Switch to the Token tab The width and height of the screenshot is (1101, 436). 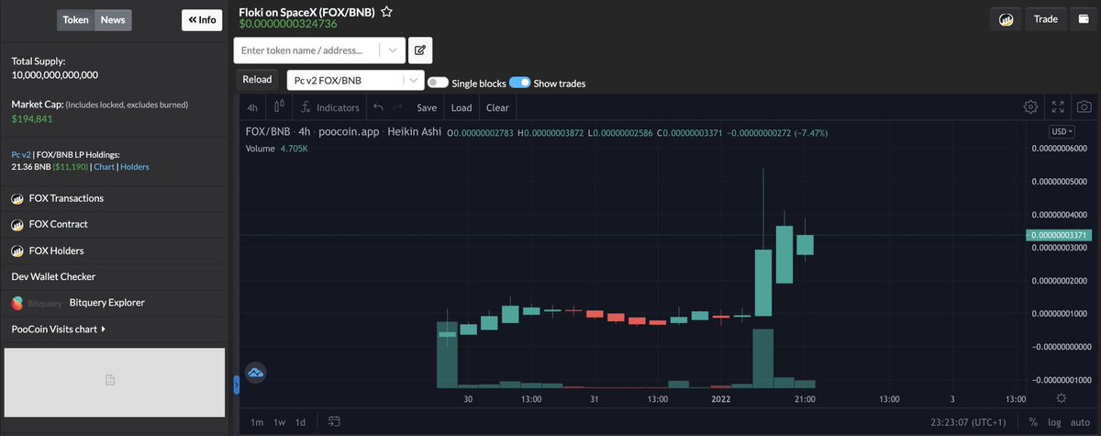pos(75,20)
